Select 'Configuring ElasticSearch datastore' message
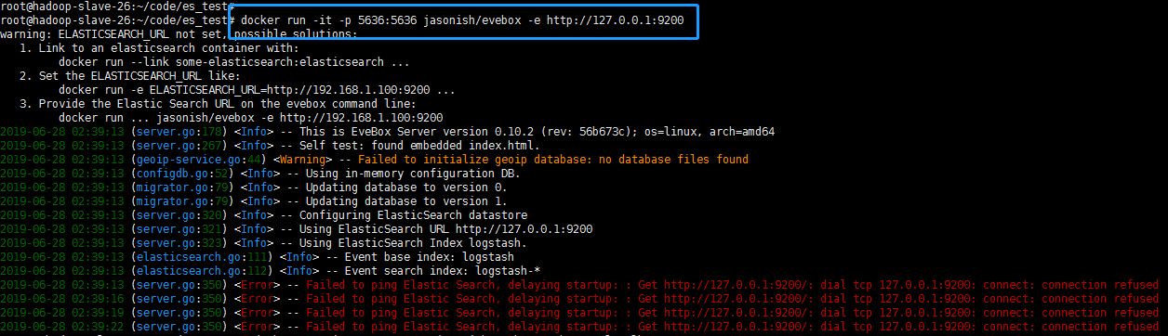Screen dimensions: 1168x336 click(x=412, y=214)
